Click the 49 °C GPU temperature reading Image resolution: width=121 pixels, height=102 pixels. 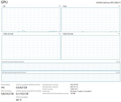pos(19,100)
